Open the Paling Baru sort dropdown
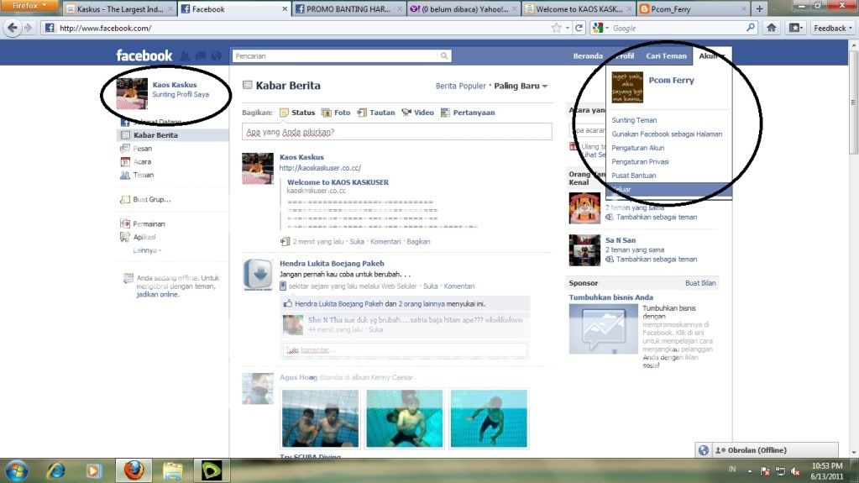The height and width of the screenshot is (483, 859). (x=521, y=86)
